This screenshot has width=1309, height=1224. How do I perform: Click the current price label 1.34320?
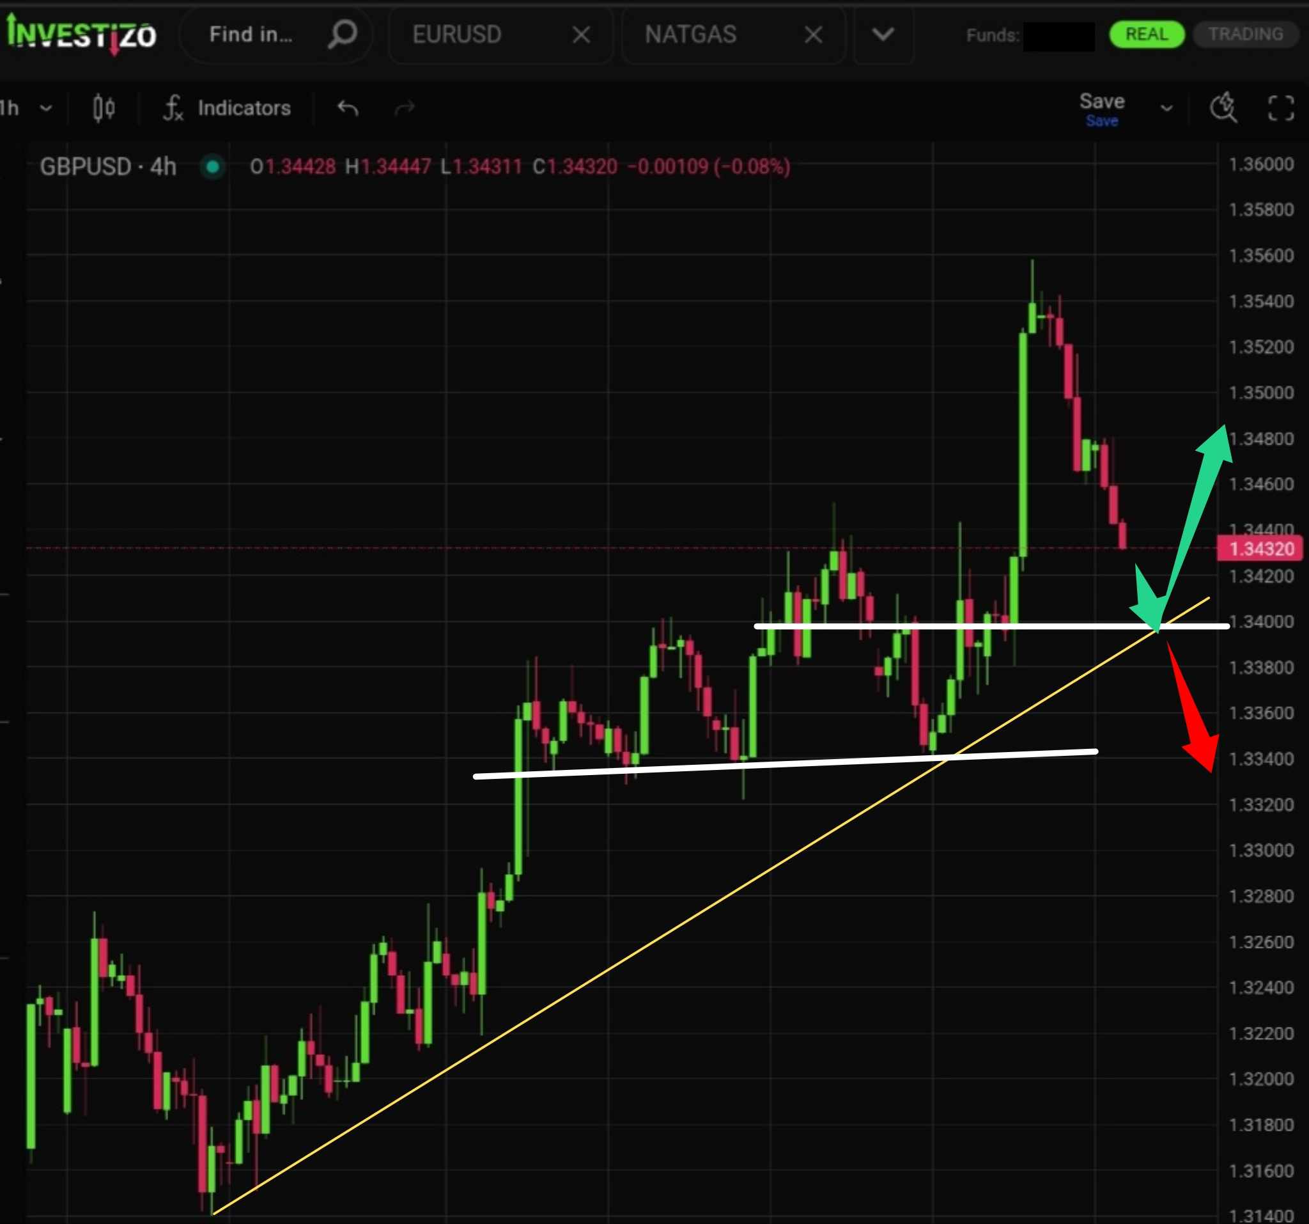coord(1261,548)
